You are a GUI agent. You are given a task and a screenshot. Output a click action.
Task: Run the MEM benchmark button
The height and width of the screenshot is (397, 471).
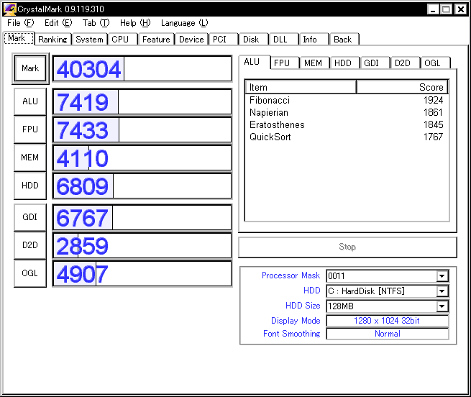click(x=30, y=158)
